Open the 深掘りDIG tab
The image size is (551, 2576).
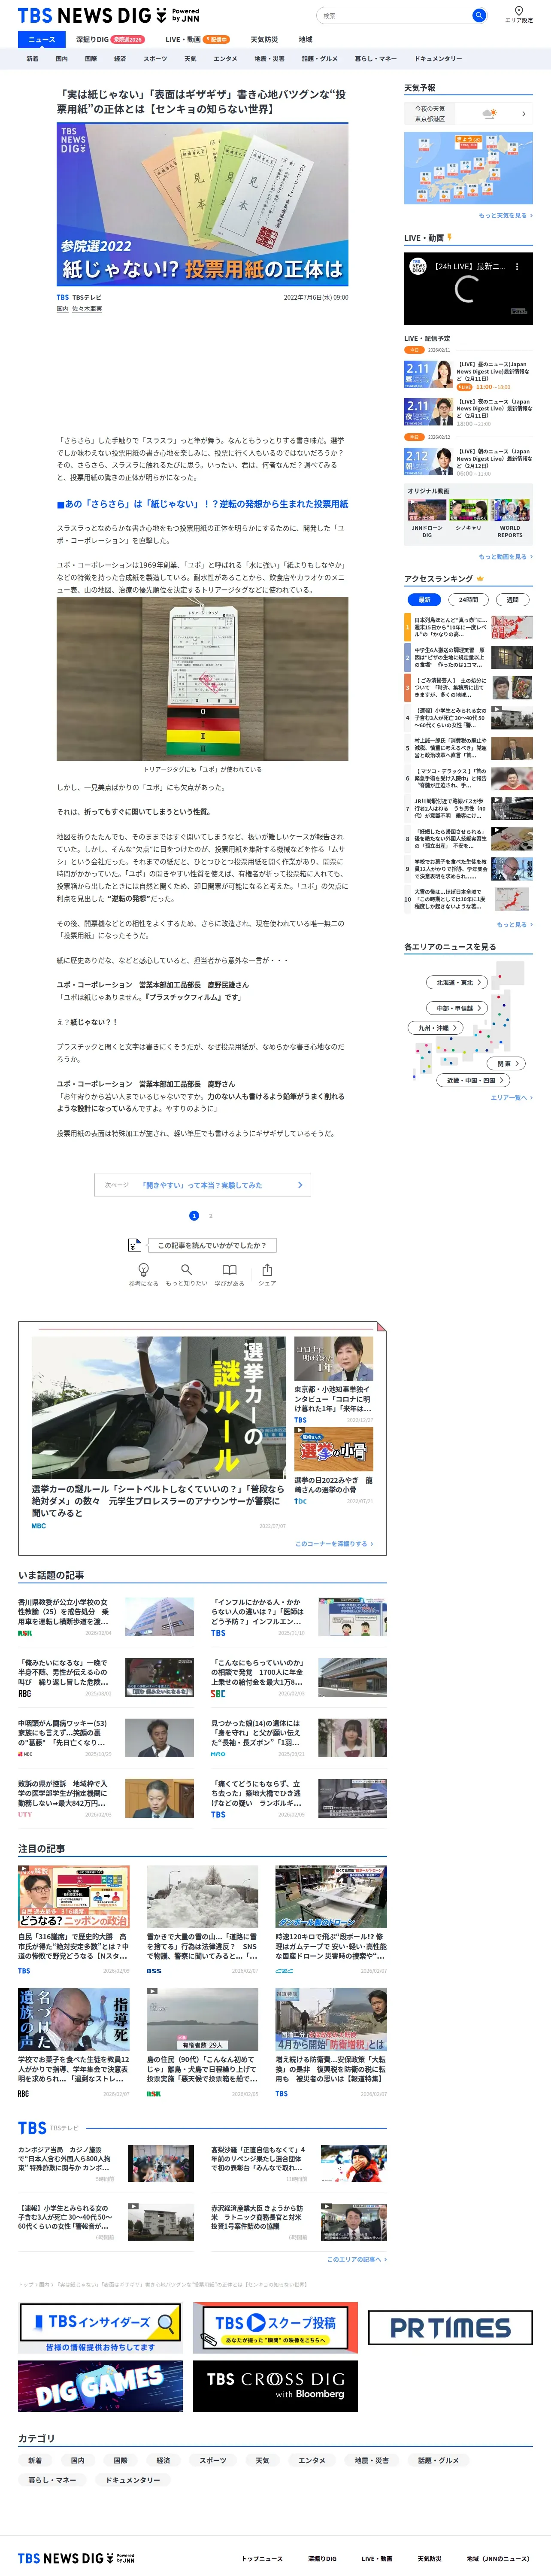(x=110, y=39)
